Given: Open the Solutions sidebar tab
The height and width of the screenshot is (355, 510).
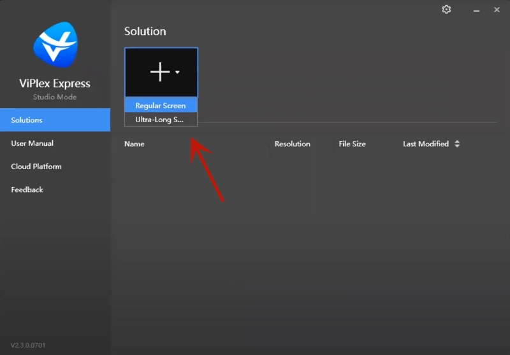Looking at the screenshot, I should pos(55,120).
